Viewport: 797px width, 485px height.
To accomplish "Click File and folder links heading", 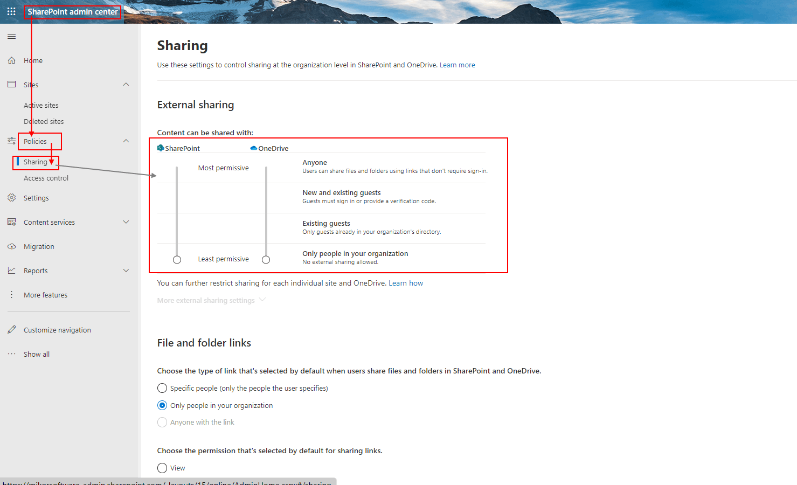I will point(204,343).
